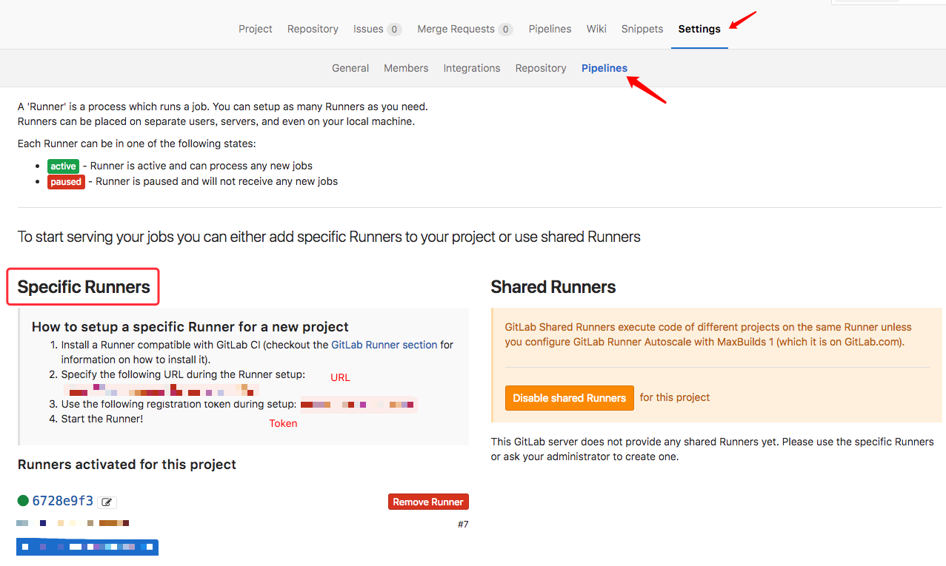Image resolution: width=946 pixels, height=566 pixels.
Task: Open the Repository settings sub-tab
Action: [x=541, y=68]
